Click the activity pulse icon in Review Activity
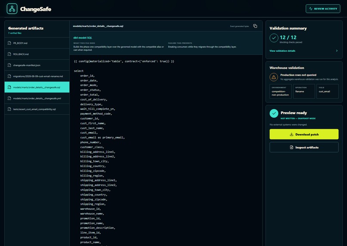This screenshot has width=347, height=246. coord(311,9)
